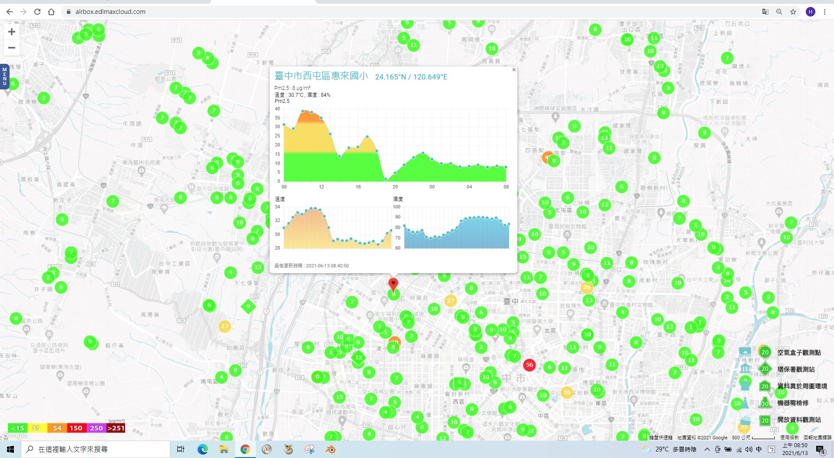Bookmark this page with star icon
The width and height of the screenshot is (834, 458).
coord(793,12)
